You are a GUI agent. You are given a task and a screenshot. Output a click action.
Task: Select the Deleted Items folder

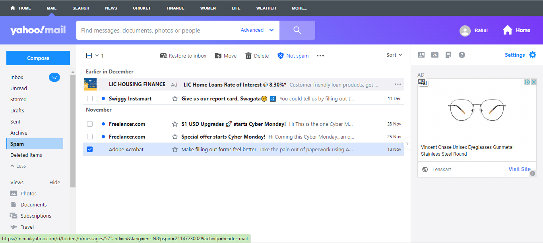(26, 155)
